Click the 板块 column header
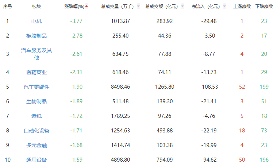 pyautogui.click(x=36, y=7)
